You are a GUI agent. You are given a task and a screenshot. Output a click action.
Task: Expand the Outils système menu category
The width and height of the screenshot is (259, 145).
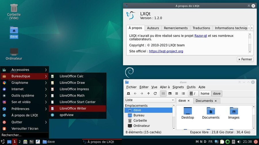(24, 95)
